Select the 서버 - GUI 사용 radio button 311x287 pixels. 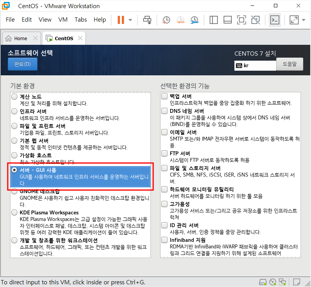[14, 170]
